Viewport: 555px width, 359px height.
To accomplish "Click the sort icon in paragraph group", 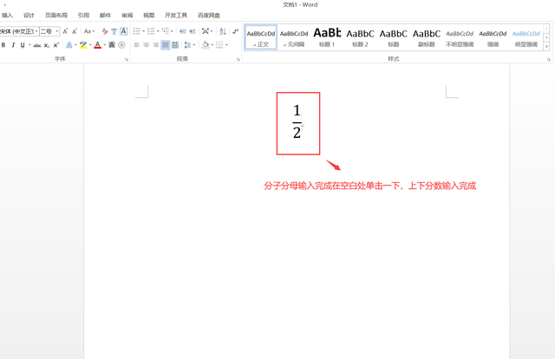I will click(x=223, y=31).
